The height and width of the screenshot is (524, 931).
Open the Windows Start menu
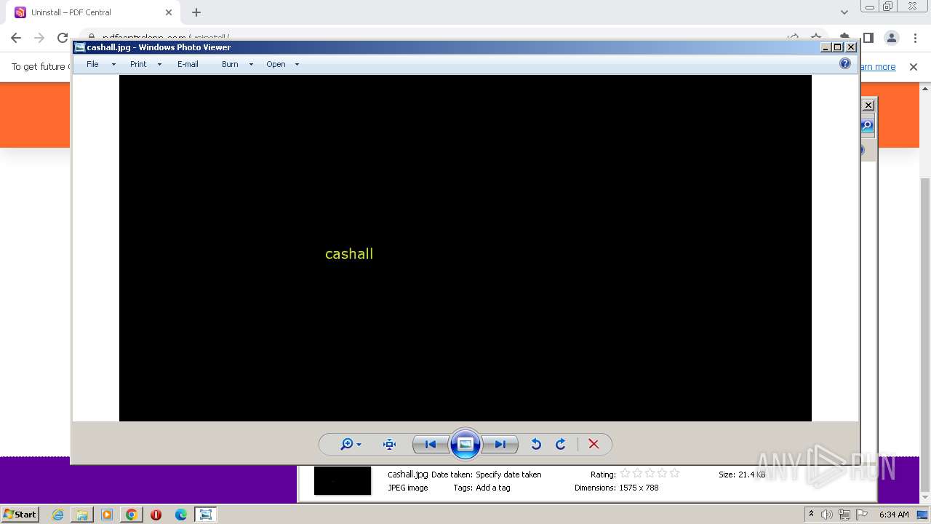coord(20,515)
